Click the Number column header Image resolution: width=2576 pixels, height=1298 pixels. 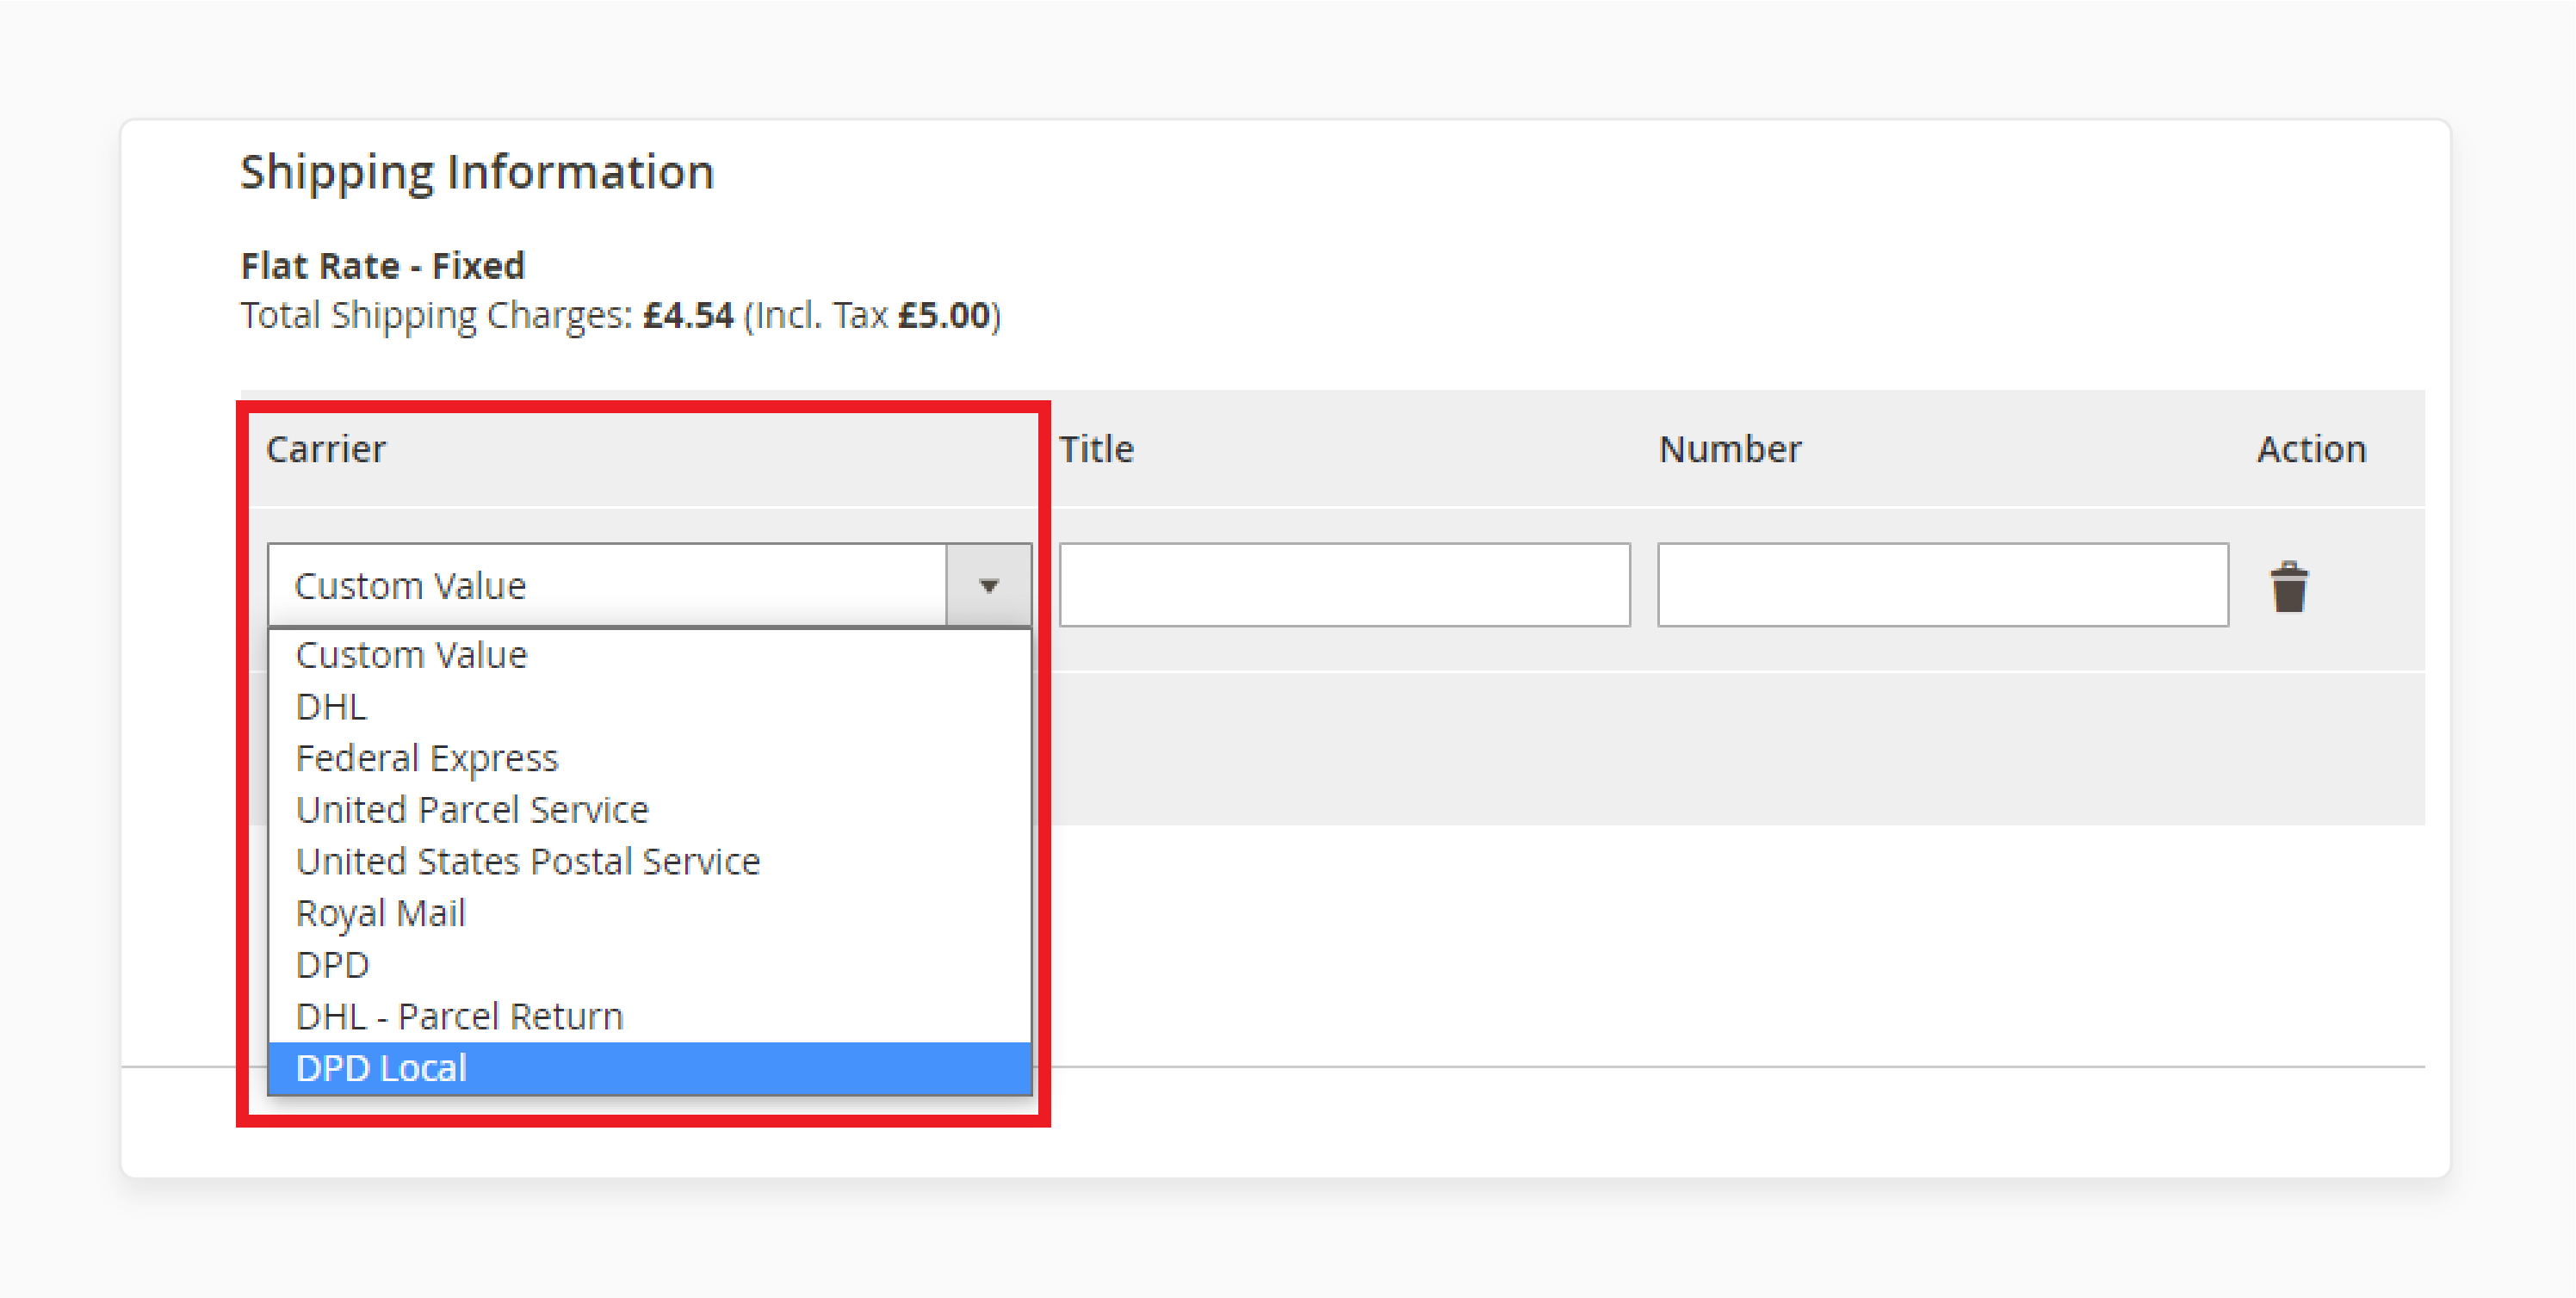[x=1730, y=449]
